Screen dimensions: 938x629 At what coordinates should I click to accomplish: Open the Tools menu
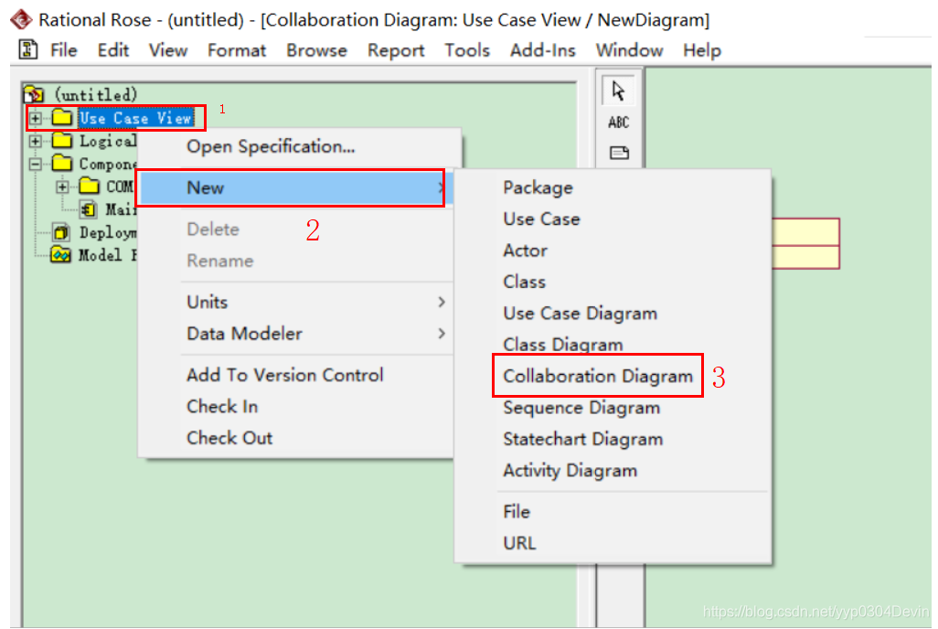[467, 50]
